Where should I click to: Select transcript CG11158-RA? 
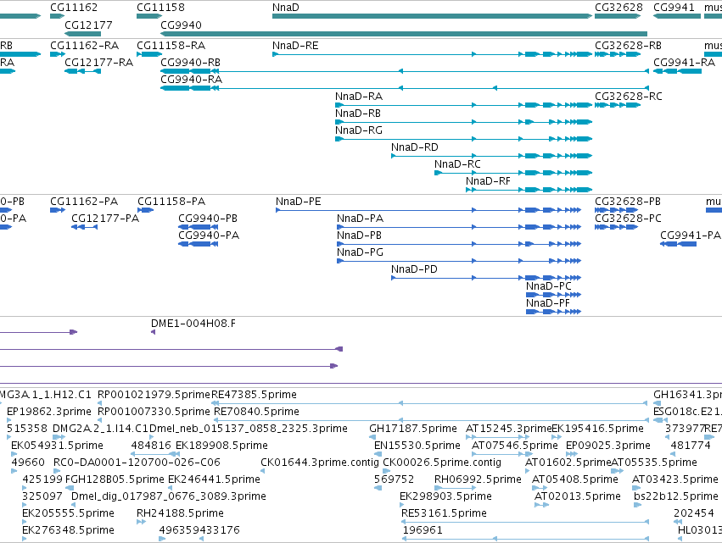(x=149, y=54)
